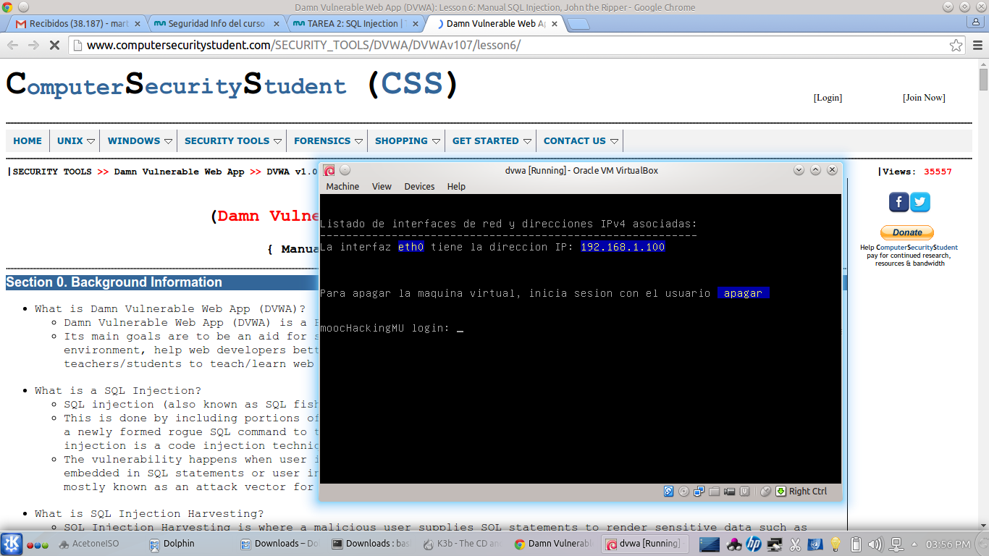Click the VirtualBox CPU virtualization status icon

click(745, 492)
